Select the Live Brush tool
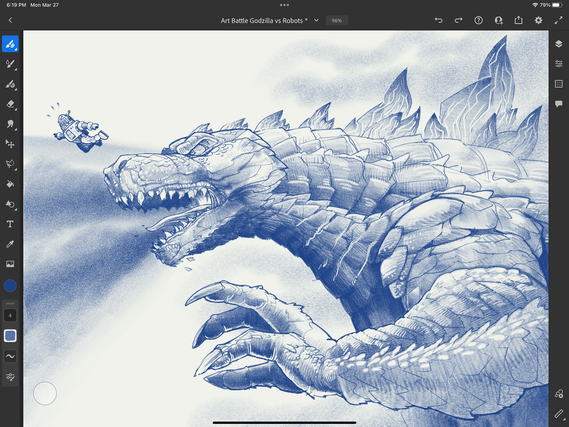Image resolution: width=569 pixels, height=427 pixels. tap(10, 64)
